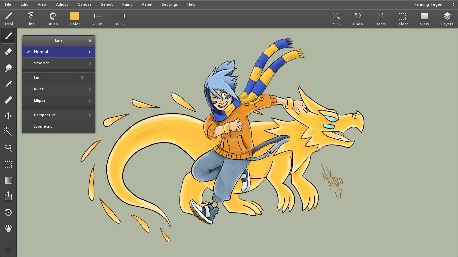Select the Lasso tool

tap(8, 148)
